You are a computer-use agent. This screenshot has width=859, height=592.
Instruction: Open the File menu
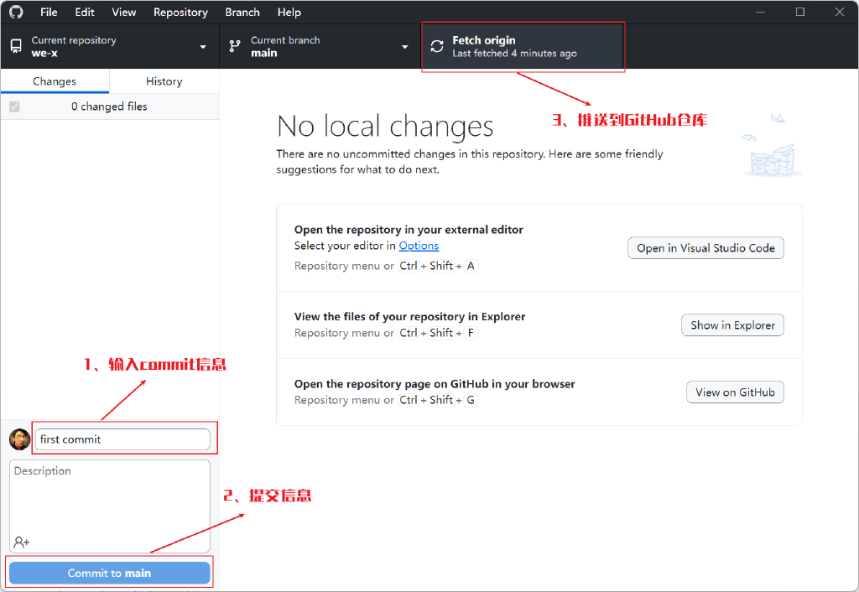click(x=49, y=13)
